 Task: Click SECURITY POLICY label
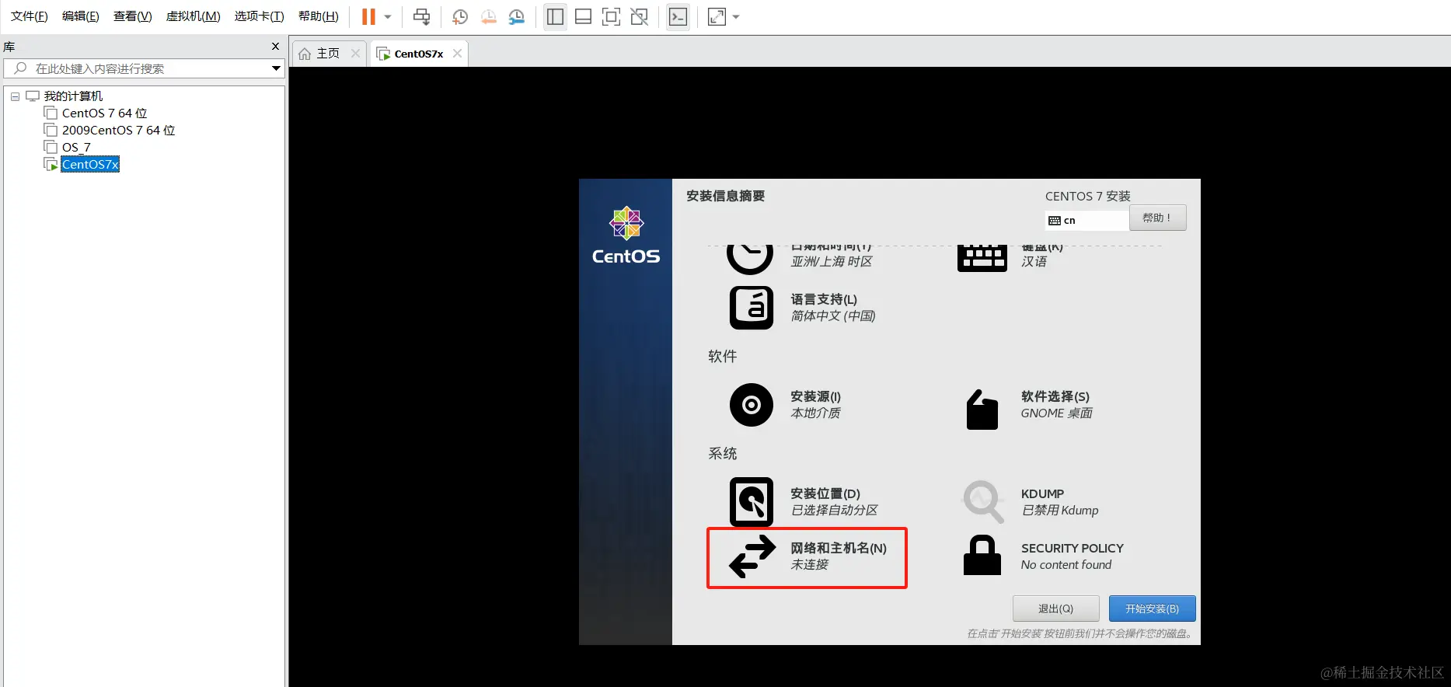(x=1073, y=548)
